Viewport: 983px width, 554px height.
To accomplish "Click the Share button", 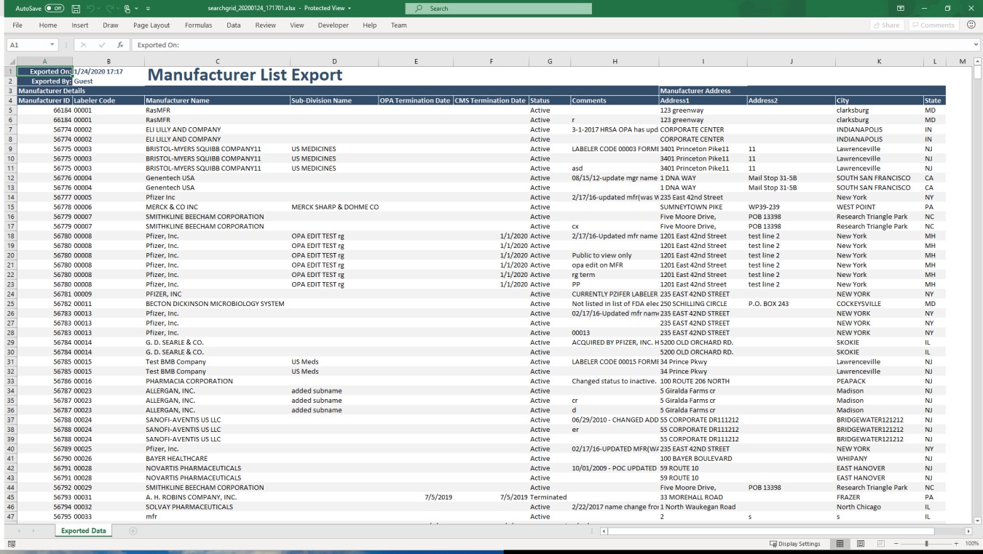I will (886, 25).
